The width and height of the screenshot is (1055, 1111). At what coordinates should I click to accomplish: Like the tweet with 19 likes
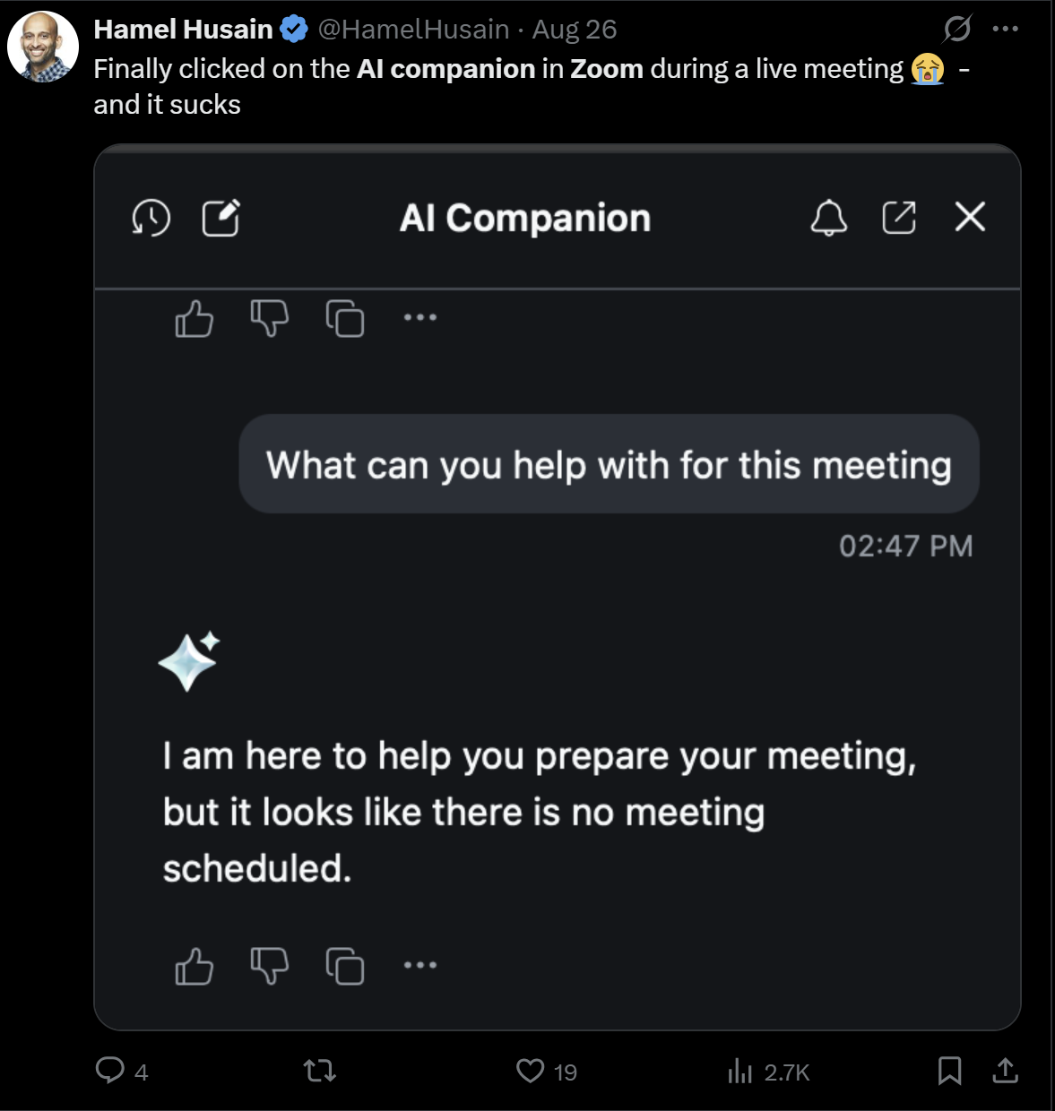coord(531,1071)
